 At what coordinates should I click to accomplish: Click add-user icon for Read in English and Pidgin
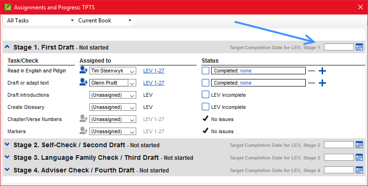(x=83, y=70)
